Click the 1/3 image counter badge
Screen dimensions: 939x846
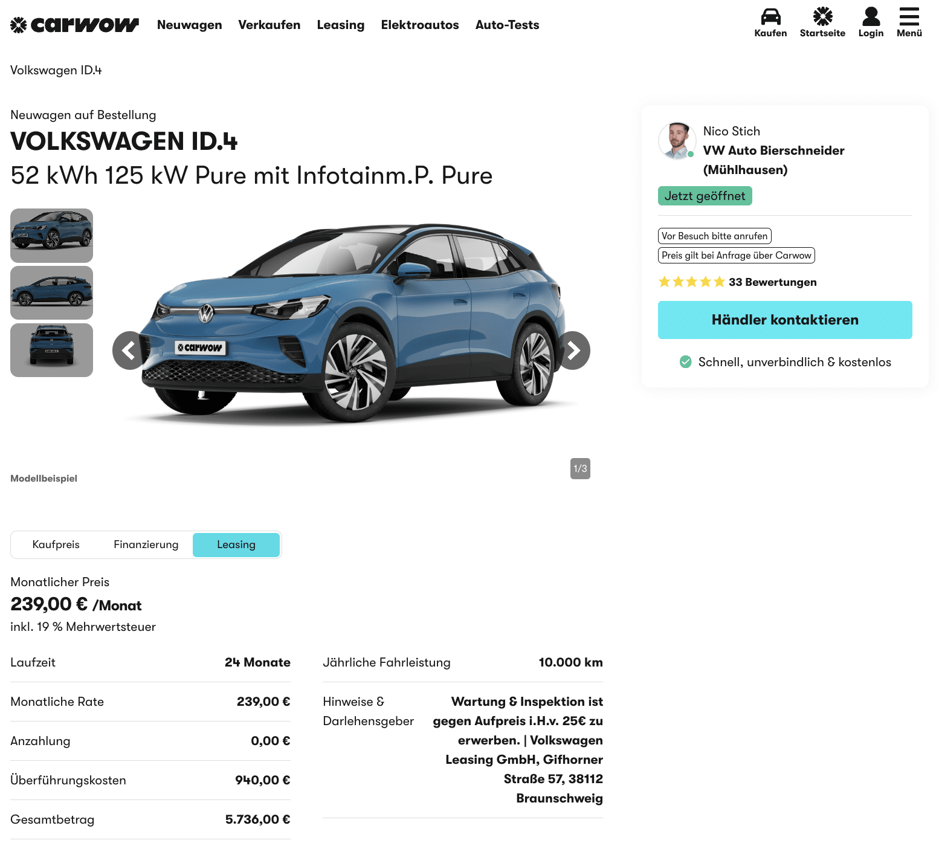click(580, 468)
